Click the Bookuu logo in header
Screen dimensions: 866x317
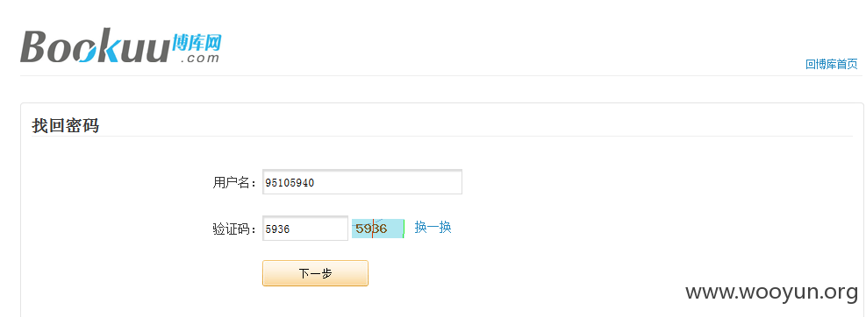coord(121,46)
